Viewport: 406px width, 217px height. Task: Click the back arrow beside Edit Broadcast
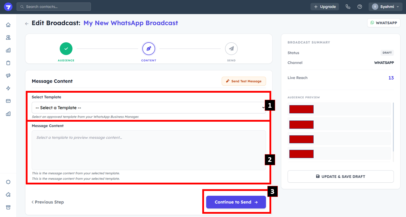point(27,24)
